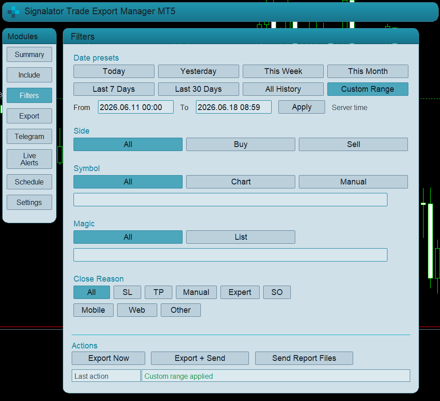Open the Settings module
Screen dimensions: 440x401
click(29, 202)
